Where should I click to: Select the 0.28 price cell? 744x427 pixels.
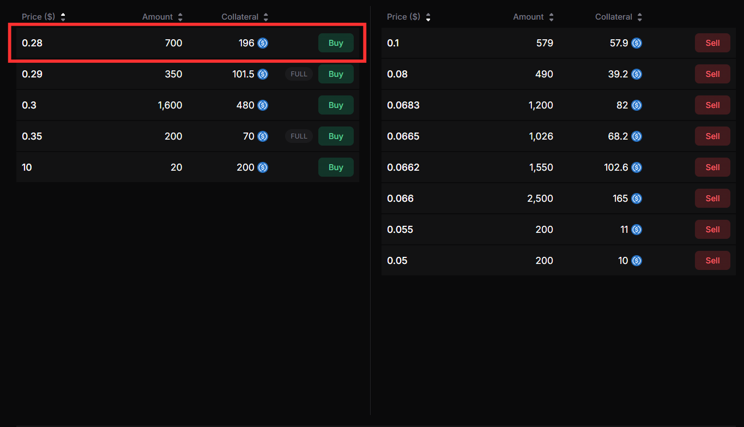(x=32, y=43)
